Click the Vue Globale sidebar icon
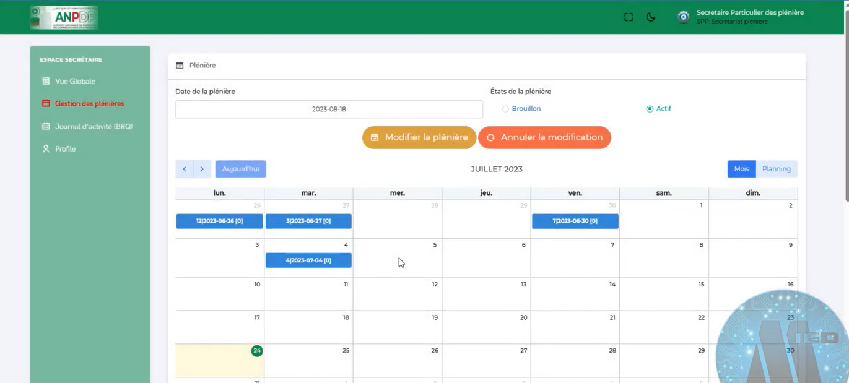849x383 pixels. click(46, 81)
